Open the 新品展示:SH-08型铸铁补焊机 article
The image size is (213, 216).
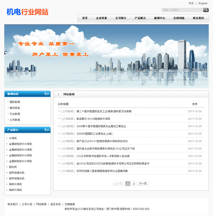93,119
